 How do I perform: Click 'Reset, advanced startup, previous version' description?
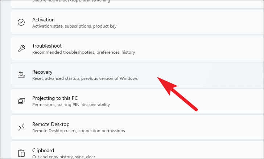click(x=85, y=78)
